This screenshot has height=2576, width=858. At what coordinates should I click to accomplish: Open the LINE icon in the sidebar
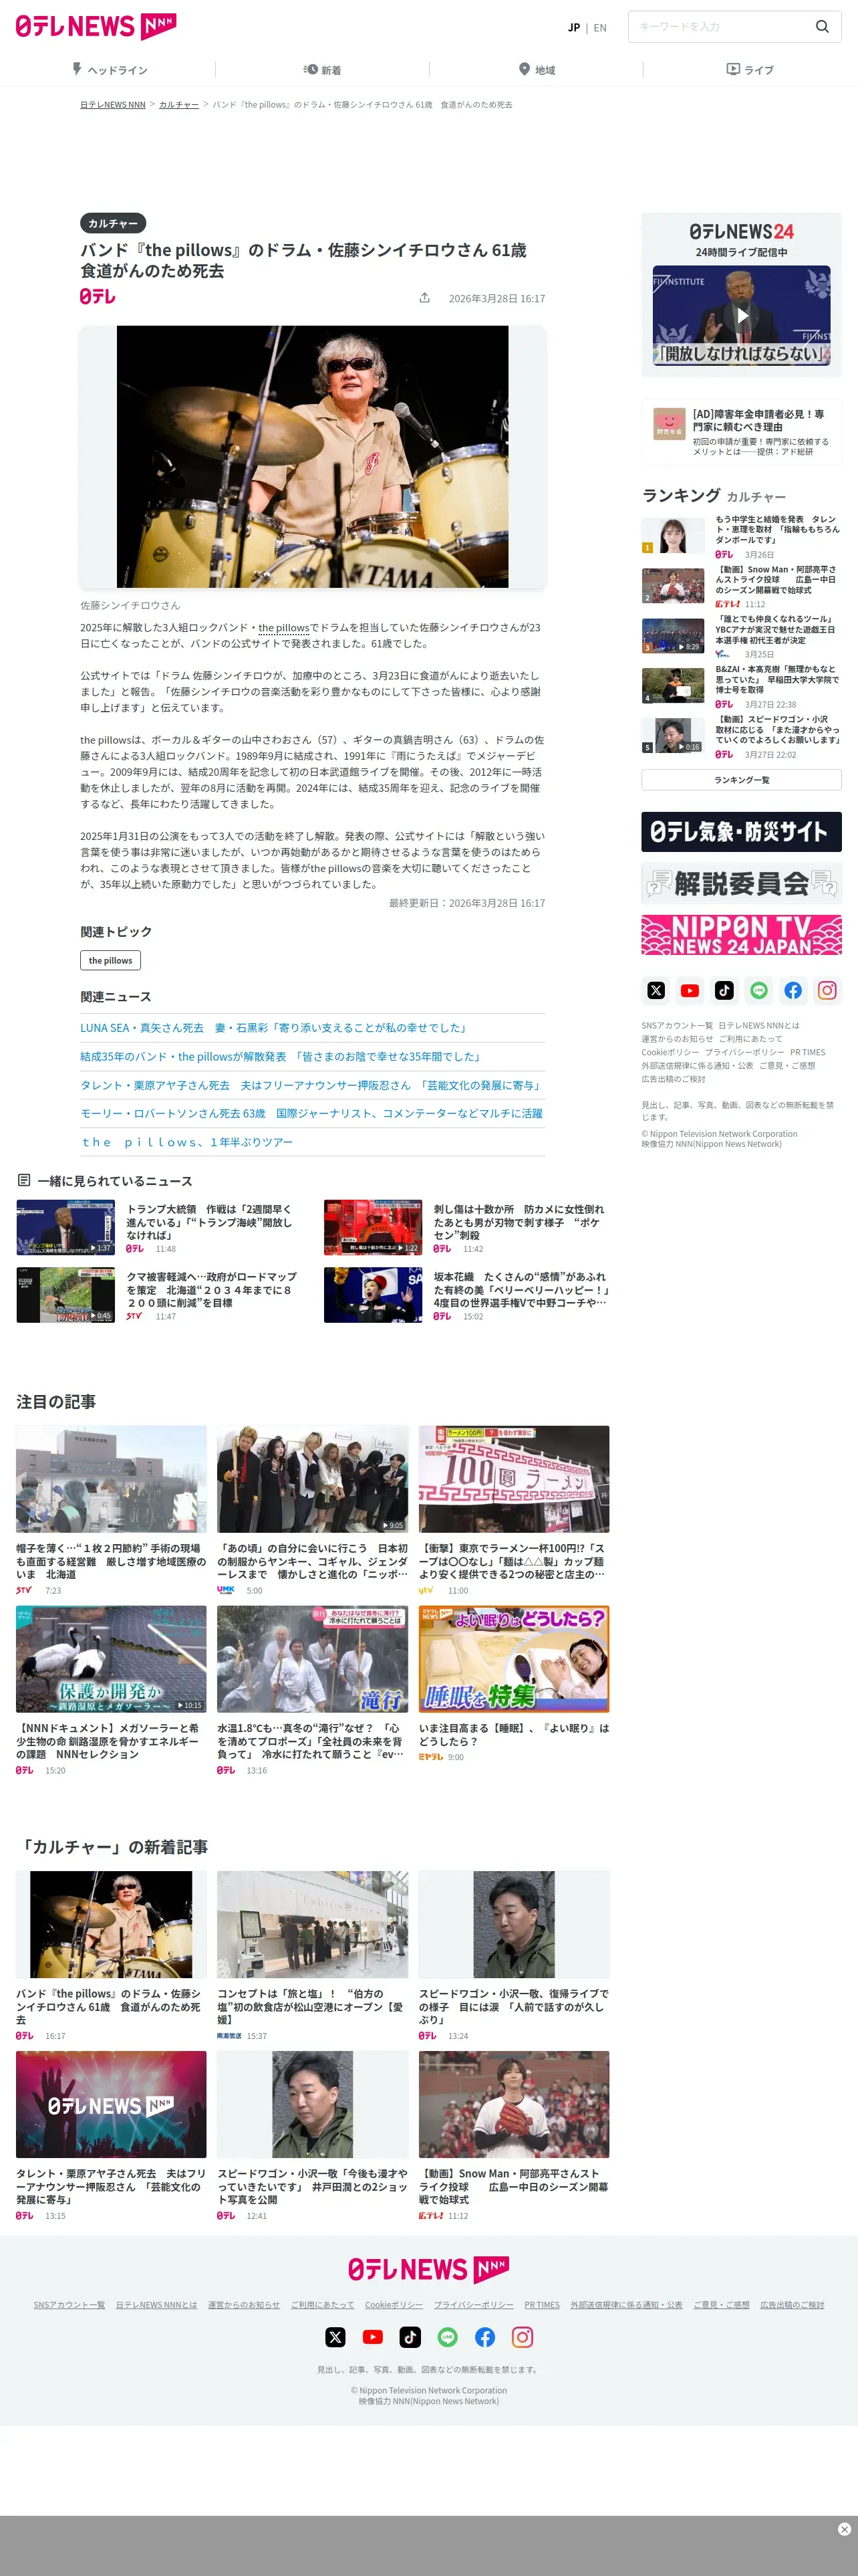[759, 990]
